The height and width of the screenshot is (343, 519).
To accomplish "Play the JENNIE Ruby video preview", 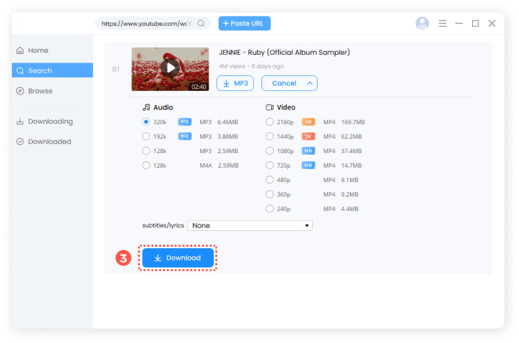I will (x=170, y=68).
